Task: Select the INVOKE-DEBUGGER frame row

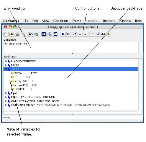Action: click(71, 61)
